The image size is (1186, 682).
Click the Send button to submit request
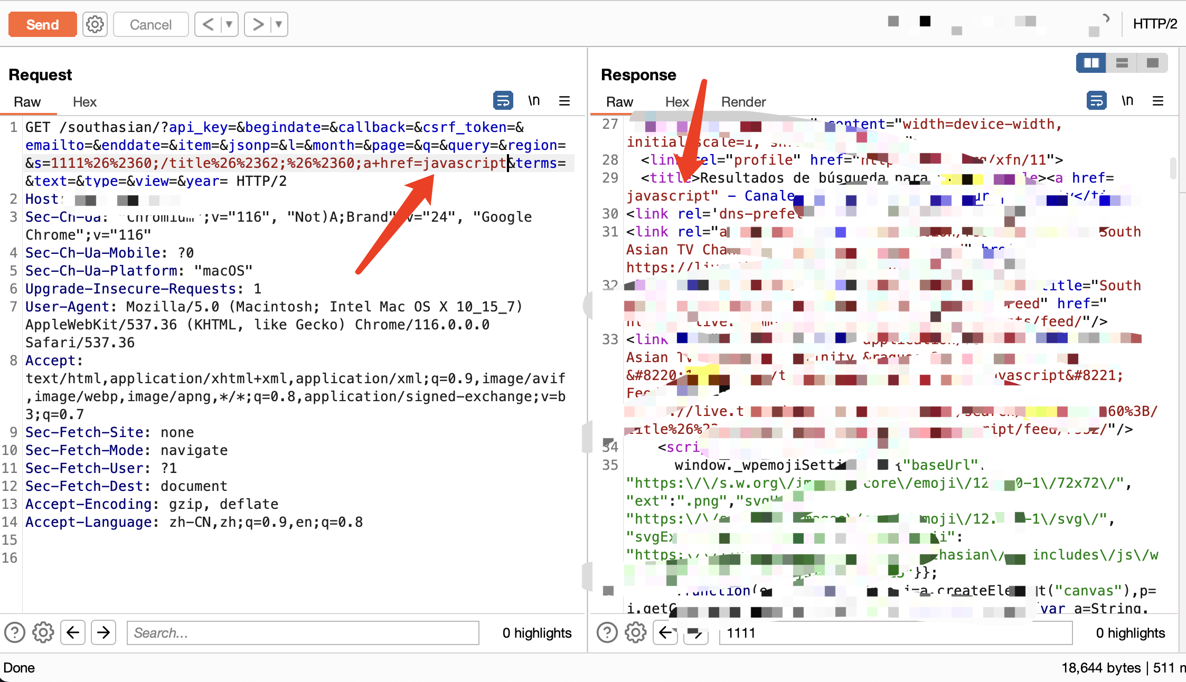[x=42, y=24]
